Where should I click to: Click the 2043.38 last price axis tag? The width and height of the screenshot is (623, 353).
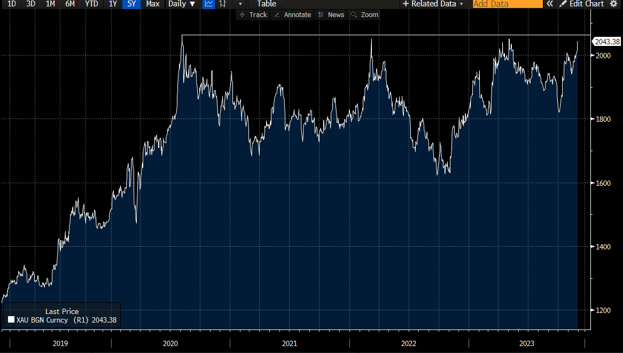tap(607, 42)
